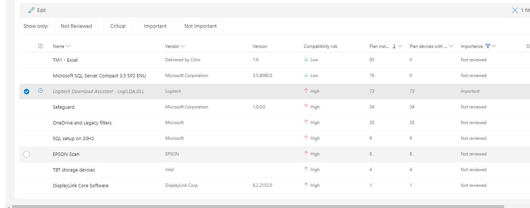
Task: Click vendor Logitech cell
Action: (173, 91)
